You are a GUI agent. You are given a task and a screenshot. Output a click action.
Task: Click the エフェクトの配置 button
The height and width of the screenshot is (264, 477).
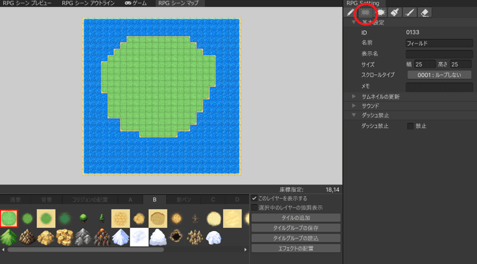[x=296, y=248]
